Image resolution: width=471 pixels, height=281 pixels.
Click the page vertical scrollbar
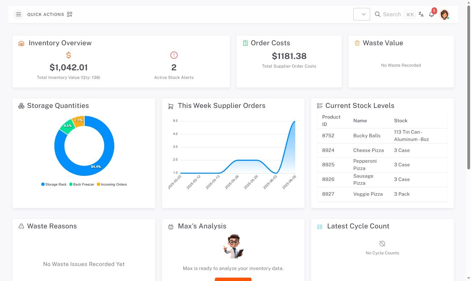coord(469,87)
